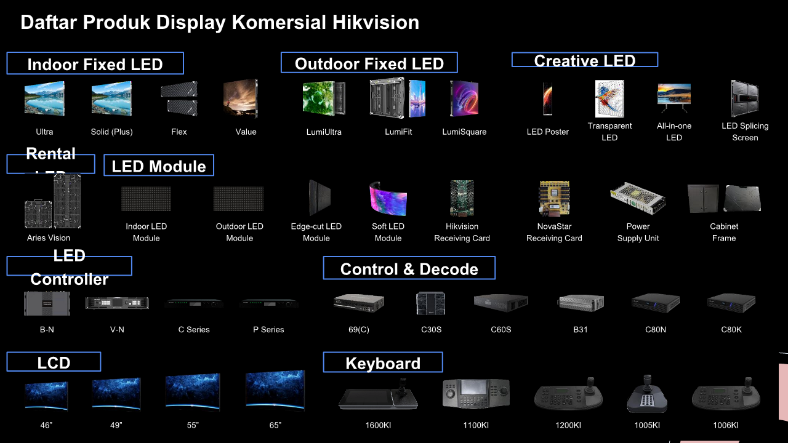Click the B31 decoder image
The height and width of the screenshot is (443, 788).
coord(581,303)
